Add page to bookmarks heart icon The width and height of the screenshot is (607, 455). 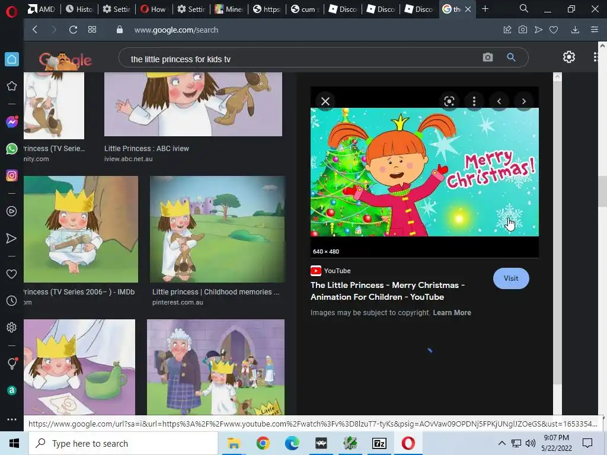(554, 30)
